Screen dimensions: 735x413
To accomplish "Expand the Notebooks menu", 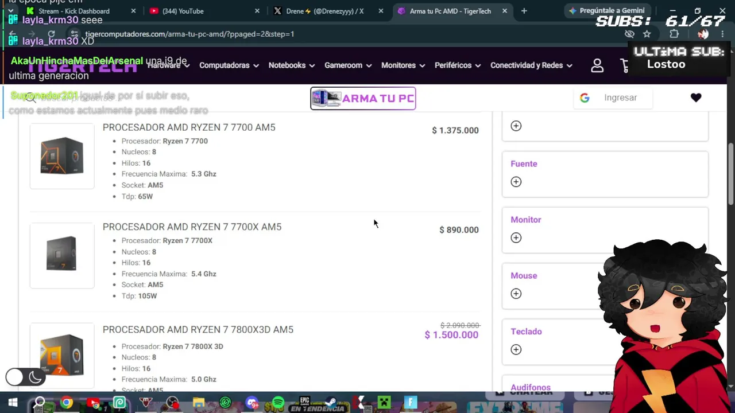I will tap(292, 65).
